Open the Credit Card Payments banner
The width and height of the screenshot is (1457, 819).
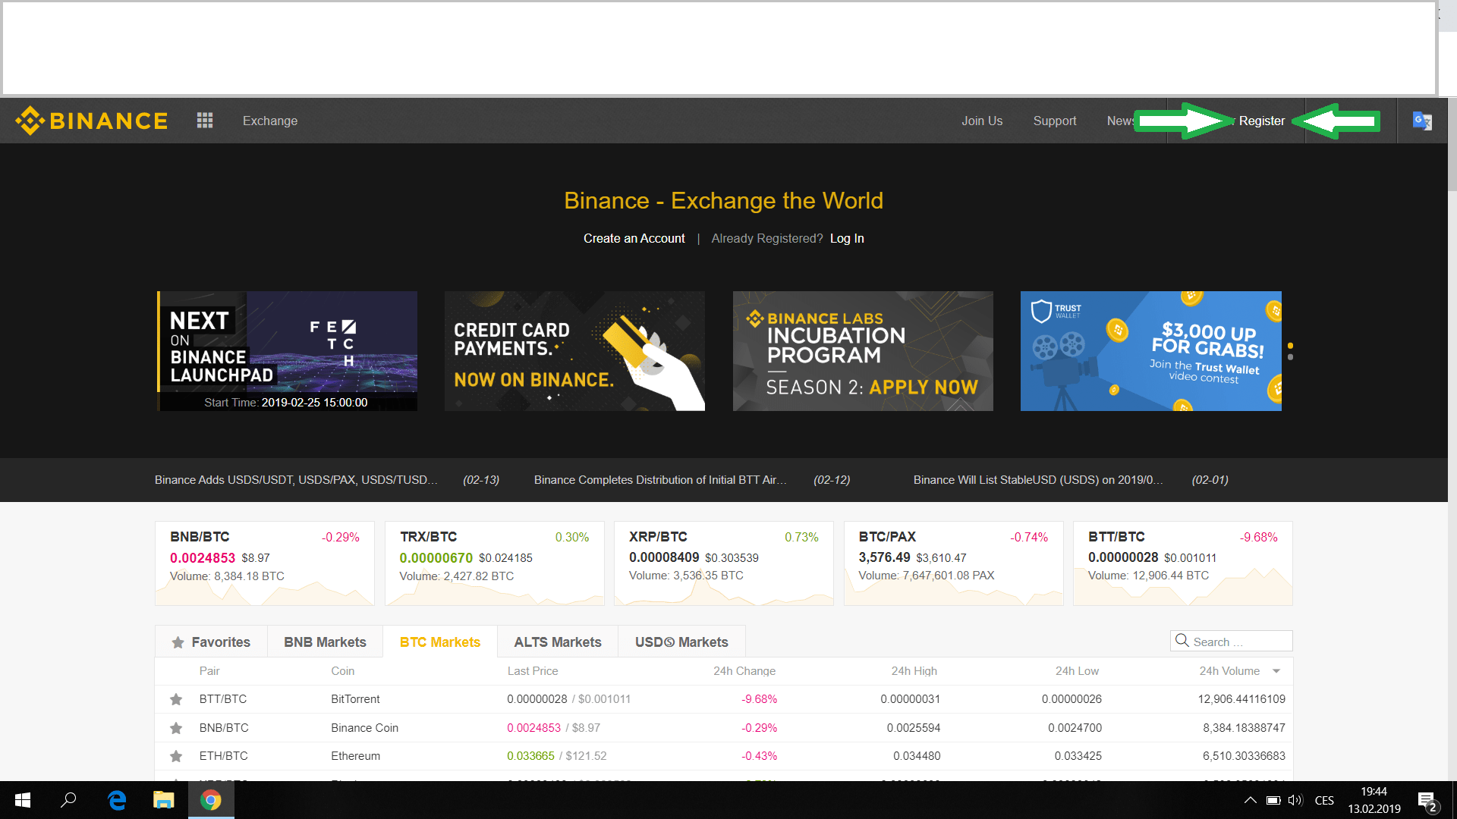click(x=574, y=351)
